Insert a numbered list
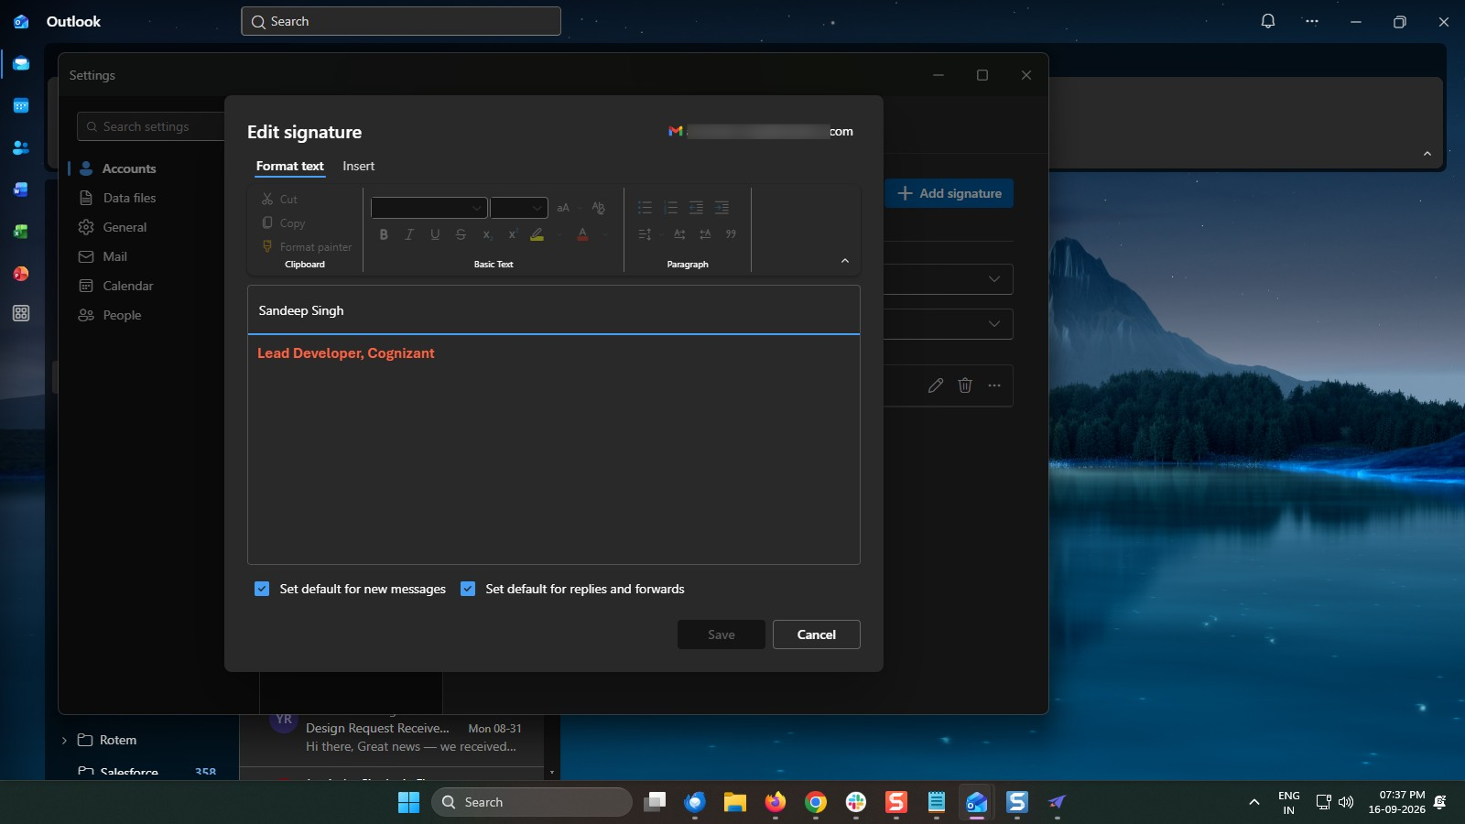The width and height of the screenshot is (1465, 824). point(670,208)
